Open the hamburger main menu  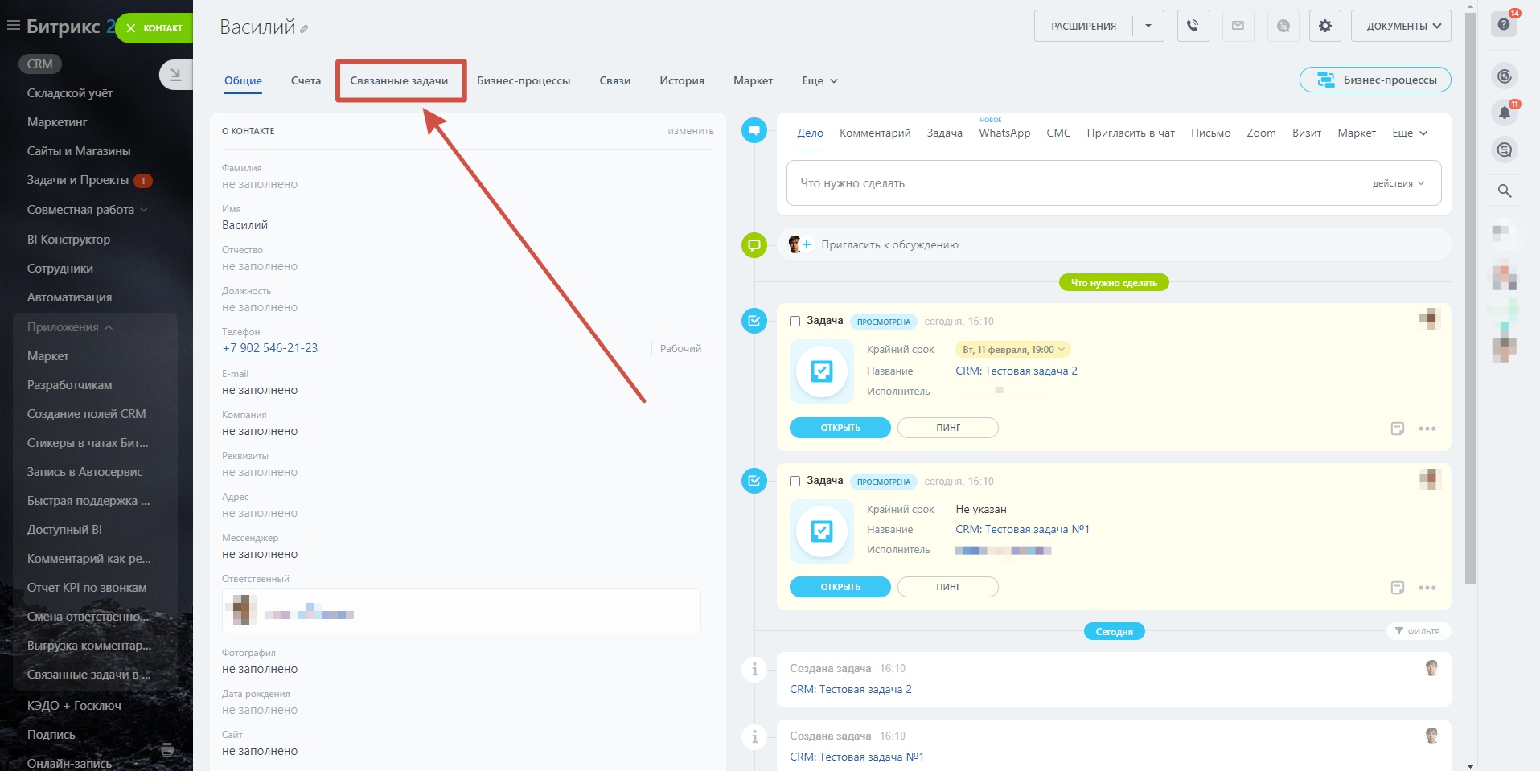13,26
